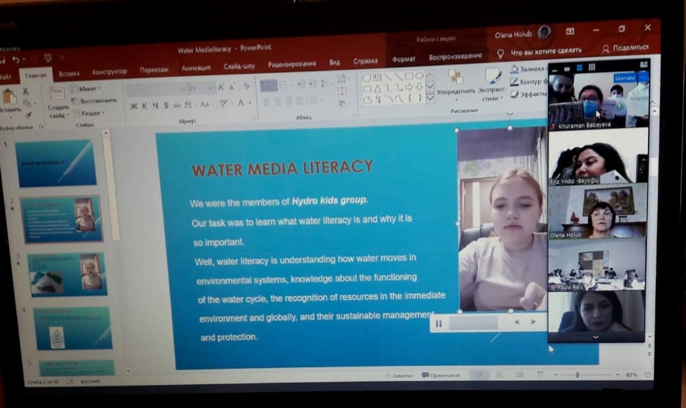The width and height of the screenshot is (686, 408).
Task: Open the Заливка фигуры shape fill menu
Action: [528, 70]
